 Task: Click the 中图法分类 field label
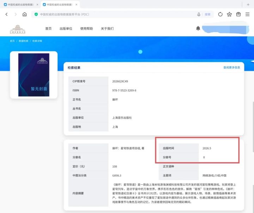pyautogui.click(x=79, y=175)
